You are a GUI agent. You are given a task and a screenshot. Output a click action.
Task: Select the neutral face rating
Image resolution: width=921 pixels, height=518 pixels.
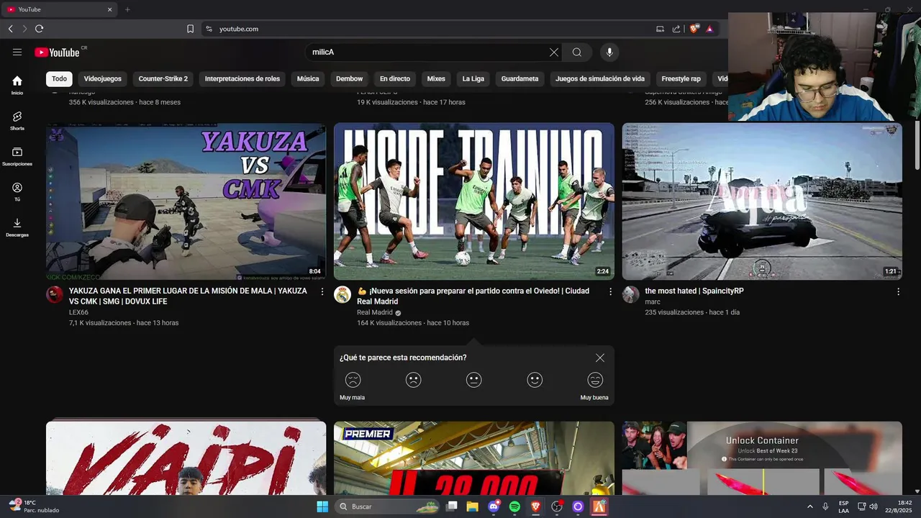(x=473, y=380)
